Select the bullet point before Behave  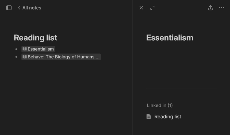pos(16,57)
